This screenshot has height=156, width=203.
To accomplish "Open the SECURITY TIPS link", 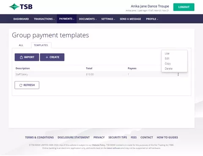I will pyautogui.click(x=118, y=137).
